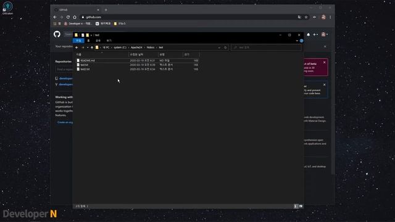This screenshot has height=222, width=395.
Task: Click the Explorer help icon
Action: 301,41
